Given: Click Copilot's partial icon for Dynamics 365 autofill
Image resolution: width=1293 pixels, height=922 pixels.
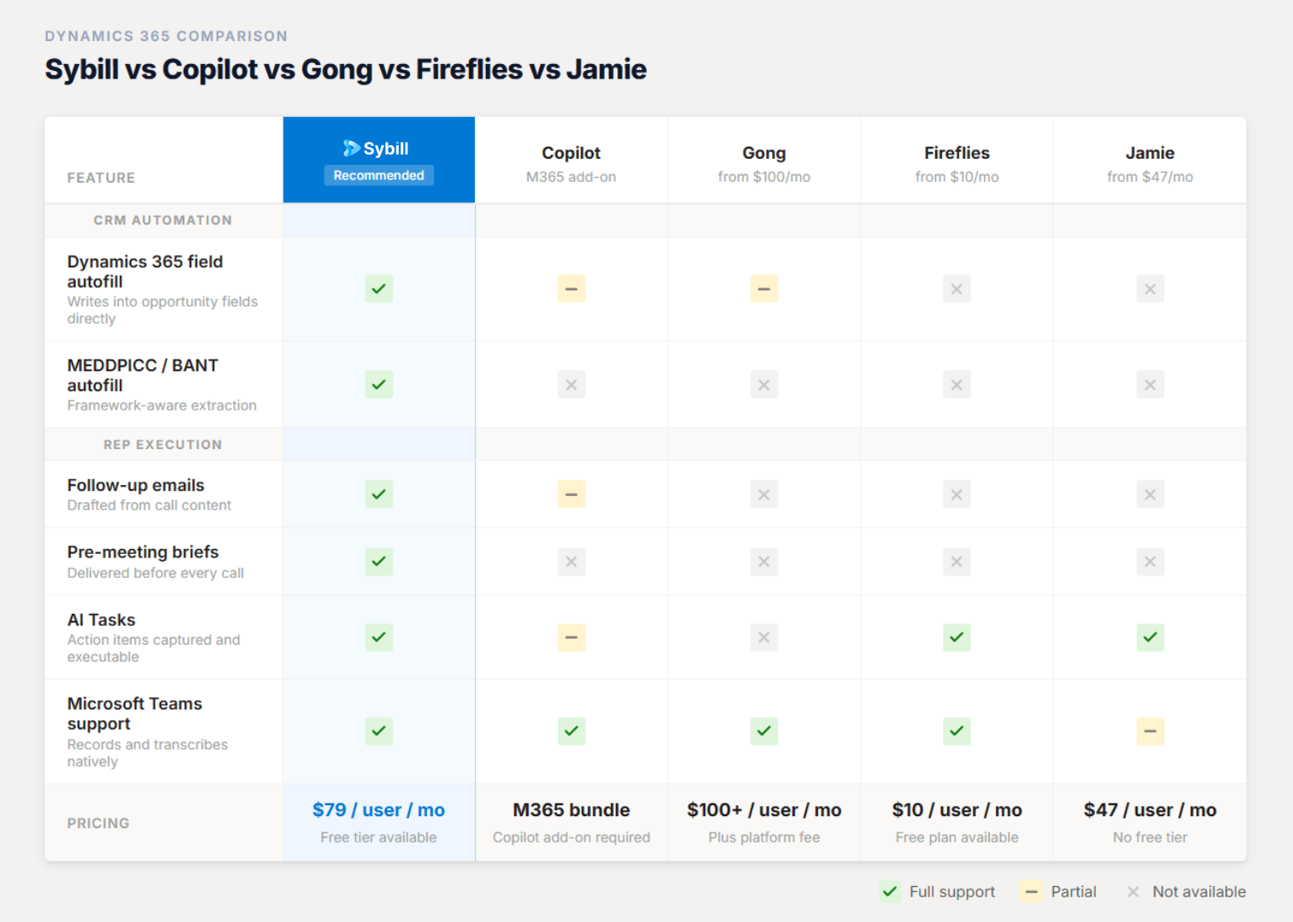Looking at the screenshot, I should (x=571, y=289).
